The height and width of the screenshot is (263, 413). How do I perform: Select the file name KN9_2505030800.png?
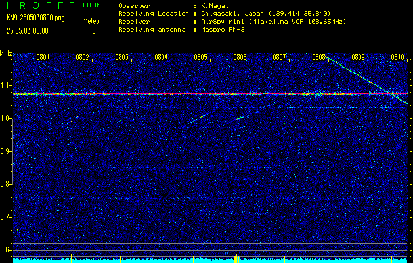click(35, 18)
